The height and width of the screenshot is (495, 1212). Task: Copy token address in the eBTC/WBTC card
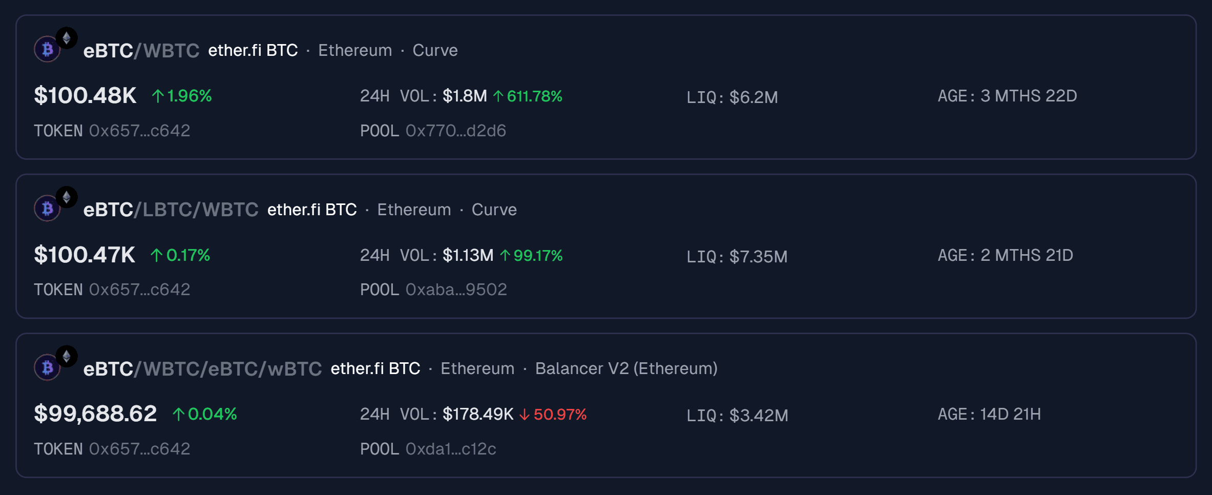tap(139, 131)
